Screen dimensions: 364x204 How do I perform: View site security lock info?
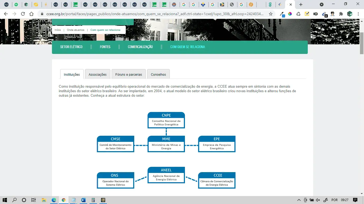click(x=42, y=14)
